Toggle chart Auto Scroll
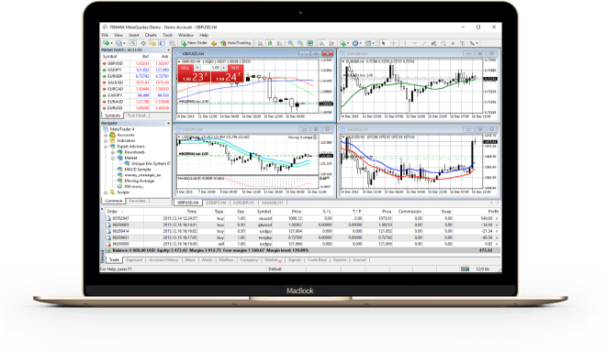Screen dimensions: 606x352 coord(322,43)
